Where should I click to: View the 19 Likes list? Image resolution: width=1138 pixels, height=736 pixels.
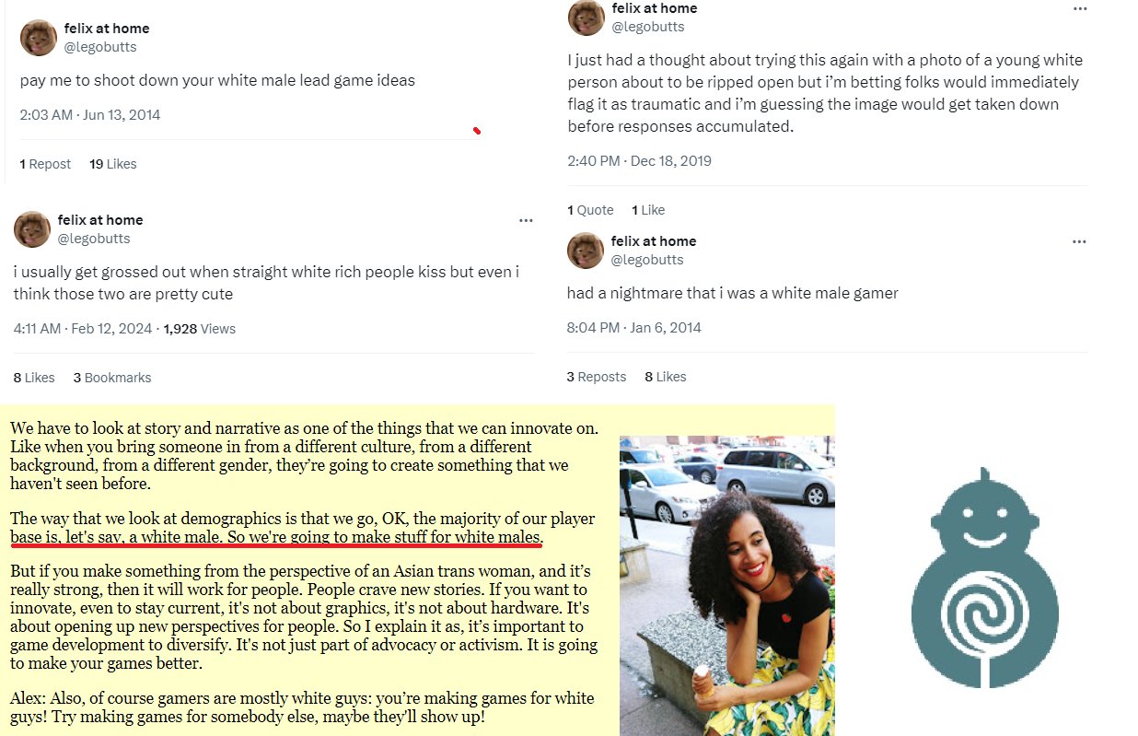[112, 164]
